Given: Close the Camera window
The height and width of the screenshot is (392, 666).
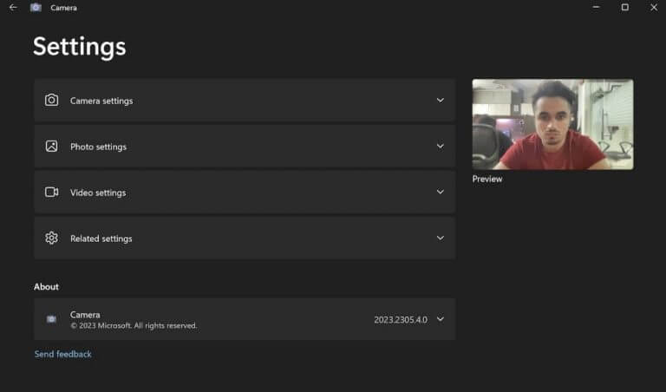Looking at the screenshot, I should tap(654, 7).
